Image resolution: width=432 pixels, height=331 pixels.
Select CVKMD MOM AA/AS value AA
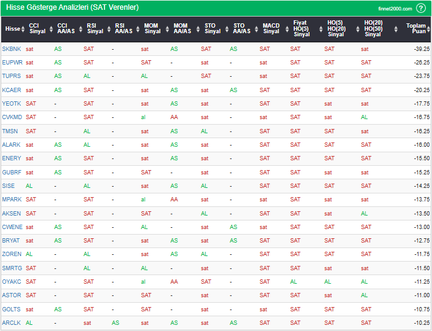click(174, 117)
